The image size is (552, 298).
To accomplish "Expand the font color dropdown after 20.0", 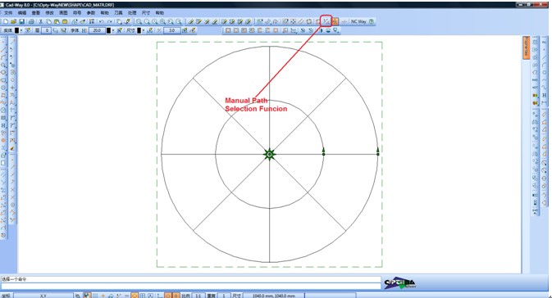I will [x=113, y=30].
